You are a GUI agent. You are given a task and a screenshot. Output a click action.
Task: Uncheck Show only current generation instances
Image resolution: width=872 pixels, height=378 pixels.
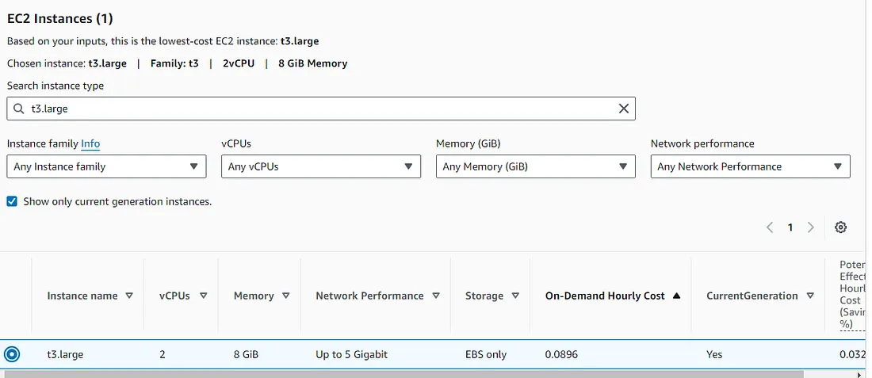tap(13, 201)
